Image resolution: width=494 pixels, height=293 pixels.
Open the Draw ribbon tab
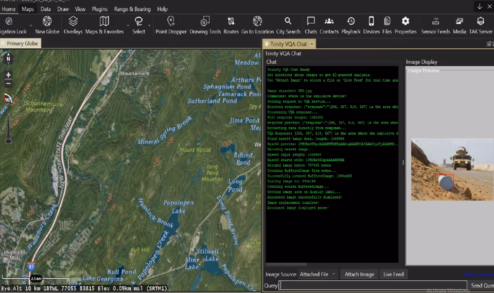pyautogui.click(x=63, y=9)
